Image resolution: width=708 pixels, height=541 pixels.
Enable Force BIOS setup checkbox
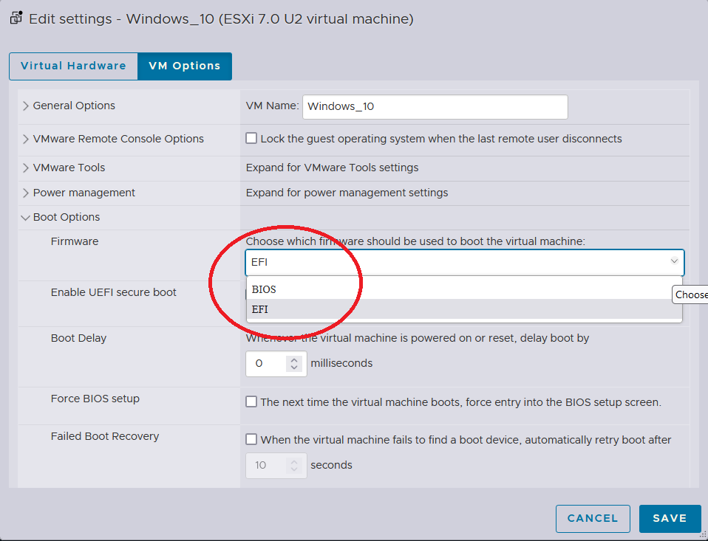[x=251, y=402]
